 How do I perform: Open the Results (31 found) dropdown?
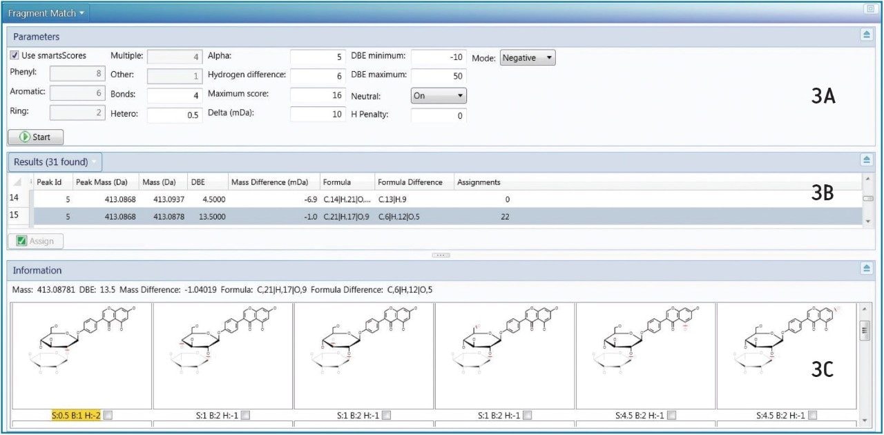click(x=55, y=162)
